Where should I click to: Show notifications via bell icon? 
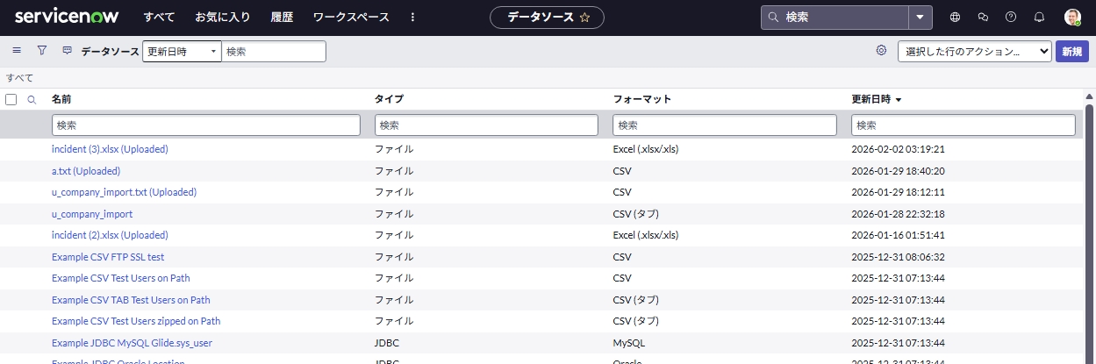click(1039, 17)
